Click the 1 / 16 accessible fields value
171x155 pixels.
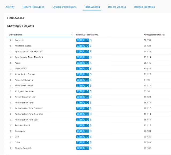click(147, 80)
